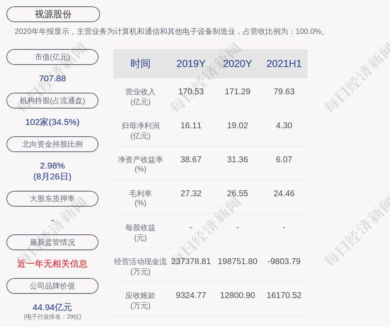390x327 pixels.
Task: Click the red 近一年无相关信息 text
Action: coord(52,264)
